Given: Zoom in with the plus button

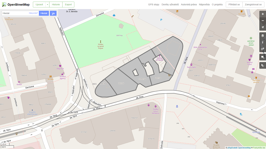Looking at the screenshot, I should [x=263, y=14].
